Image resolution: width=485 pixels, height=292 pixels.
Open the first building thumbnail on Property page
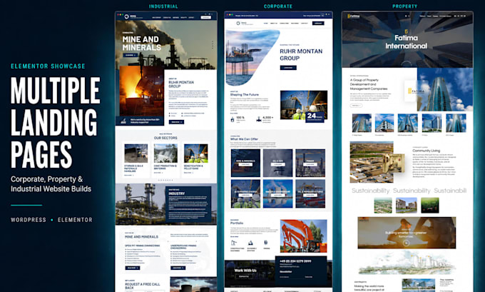(362, 123)
